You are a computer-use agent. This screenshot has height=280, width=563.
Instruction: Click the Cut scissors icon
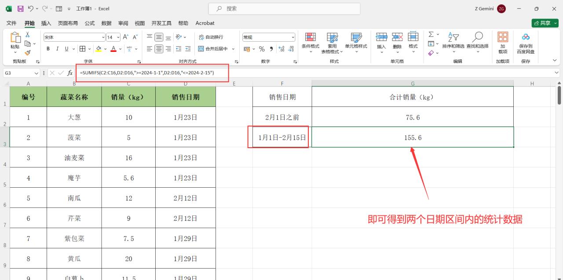tap(28, 35)
